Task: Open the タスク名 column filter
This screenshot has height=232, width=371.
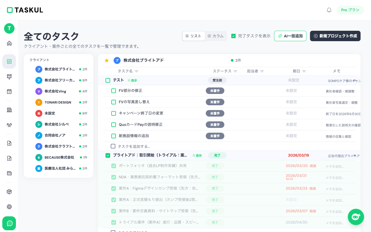Action: pyautogui.click(x=137, y=71)
